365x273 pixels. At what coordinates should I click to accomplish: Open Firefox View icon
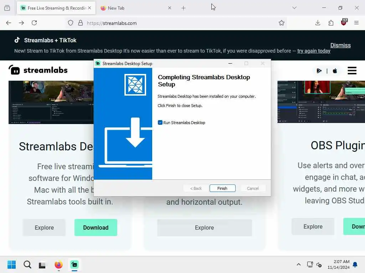[7, 8]
